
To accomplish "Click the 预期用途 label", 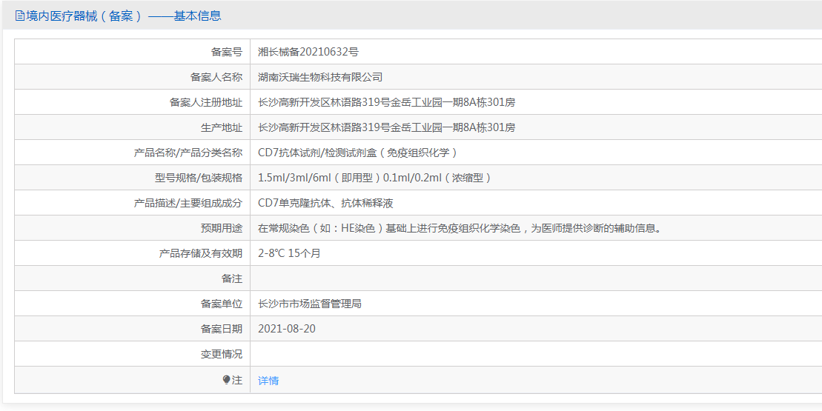I will tap(221, 228).
